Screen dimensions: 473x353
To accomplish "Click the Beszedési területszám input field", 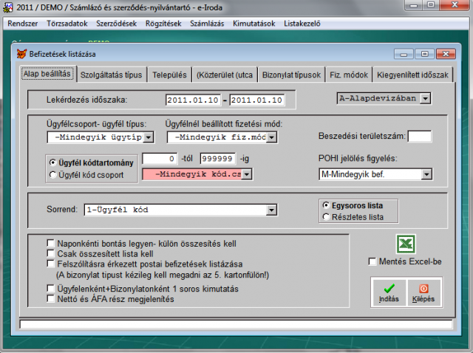I will 419,136.
